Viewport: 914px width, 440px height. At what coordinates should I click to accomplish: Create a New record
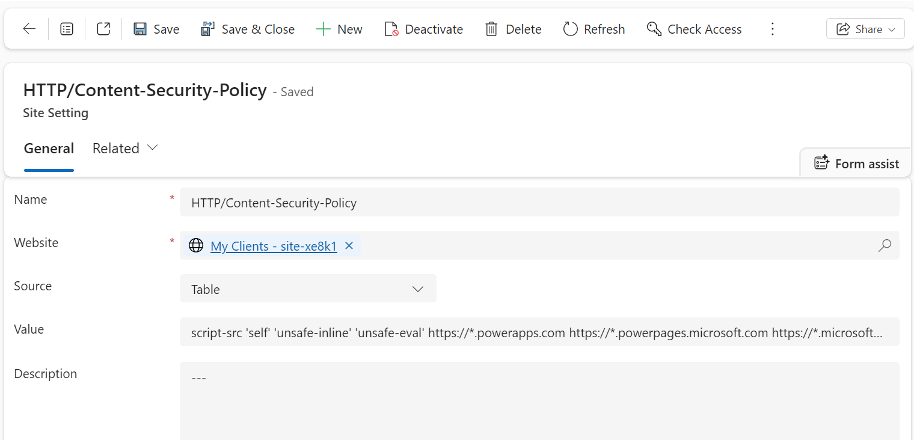(x=339, y=29)
